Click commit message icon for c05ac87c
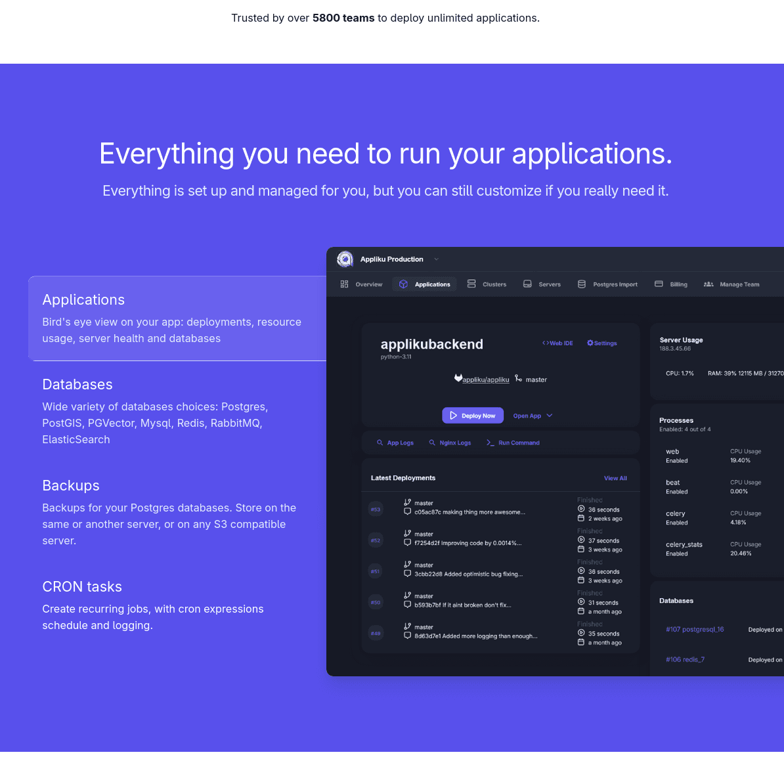This screenshot has height=784, width=784. (x=408, y=512)
